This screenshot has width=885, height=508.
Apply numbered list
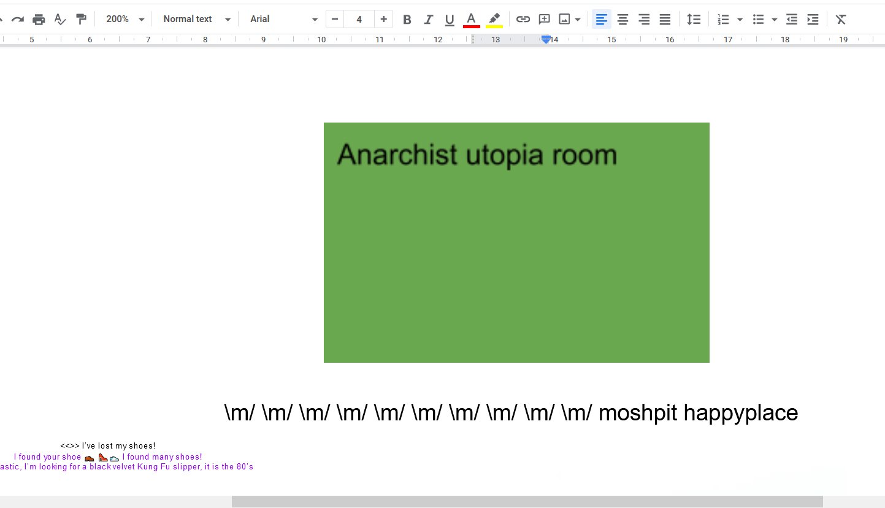724,19
